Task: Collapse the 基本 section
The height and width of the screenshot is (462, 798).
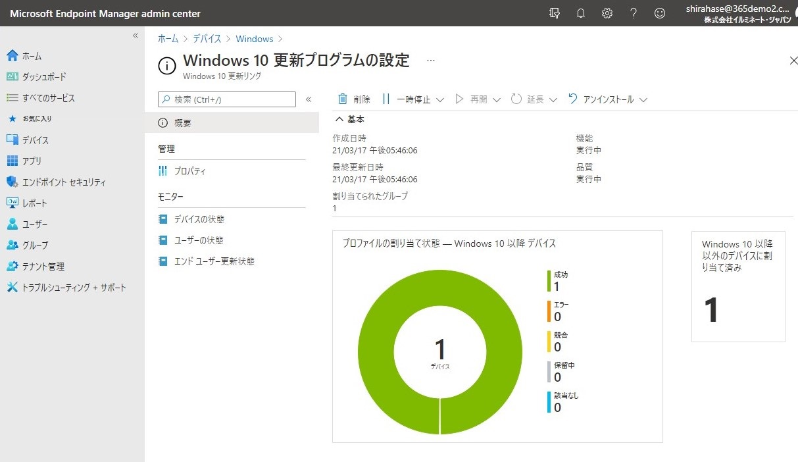Action: point(339,120)
